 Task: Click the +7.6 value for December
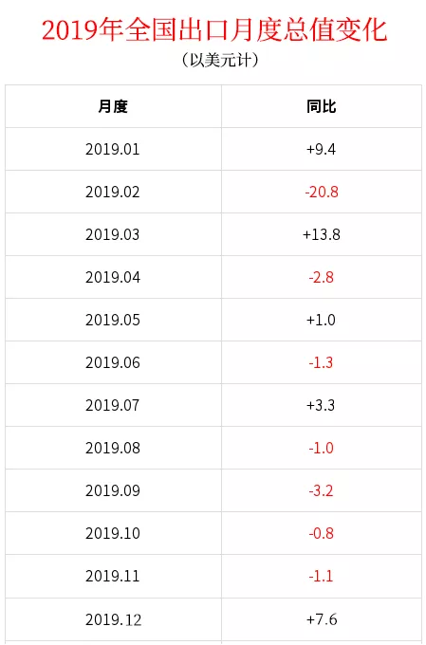(x=322, y=619)
